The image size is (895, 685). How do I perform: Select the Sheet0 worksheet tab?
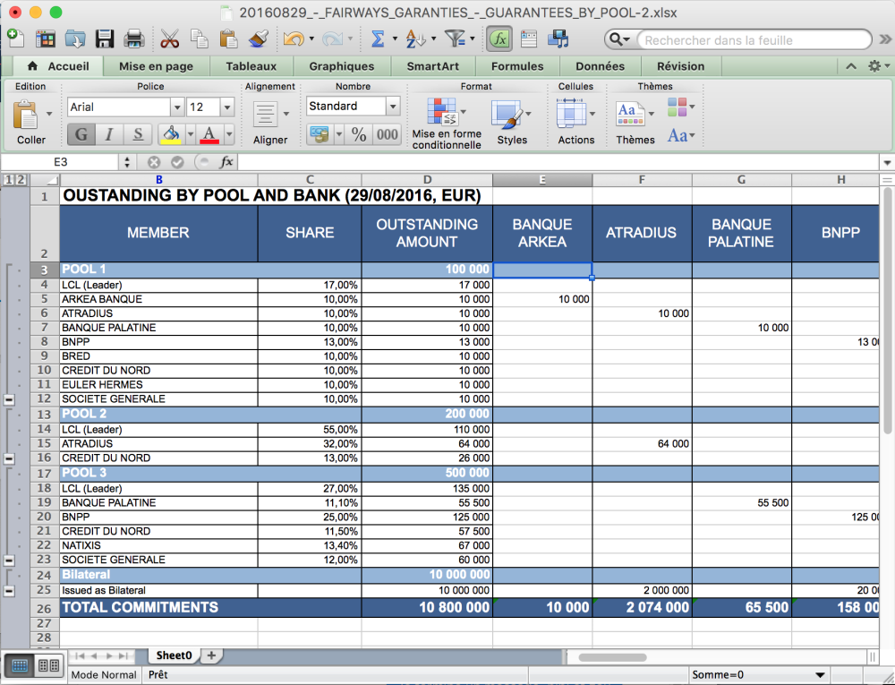(174, 655)
